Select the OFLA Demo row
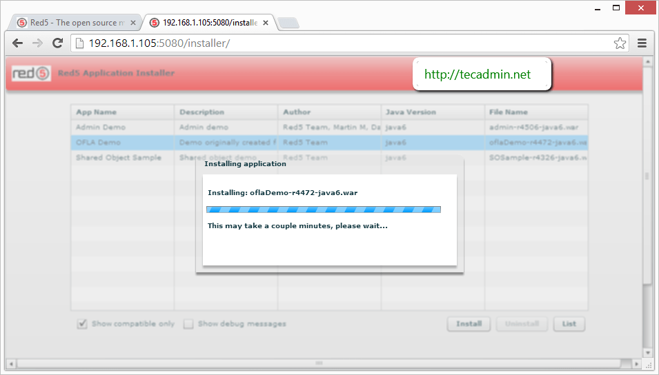This screenshot has height=375, width=659. (329, 143)
